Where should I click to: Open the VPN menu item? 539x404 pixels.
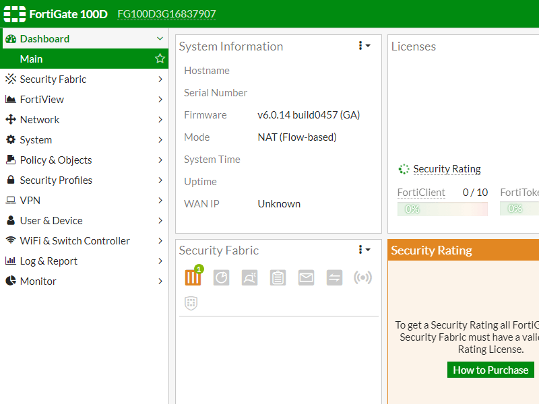tap(84, 200)
